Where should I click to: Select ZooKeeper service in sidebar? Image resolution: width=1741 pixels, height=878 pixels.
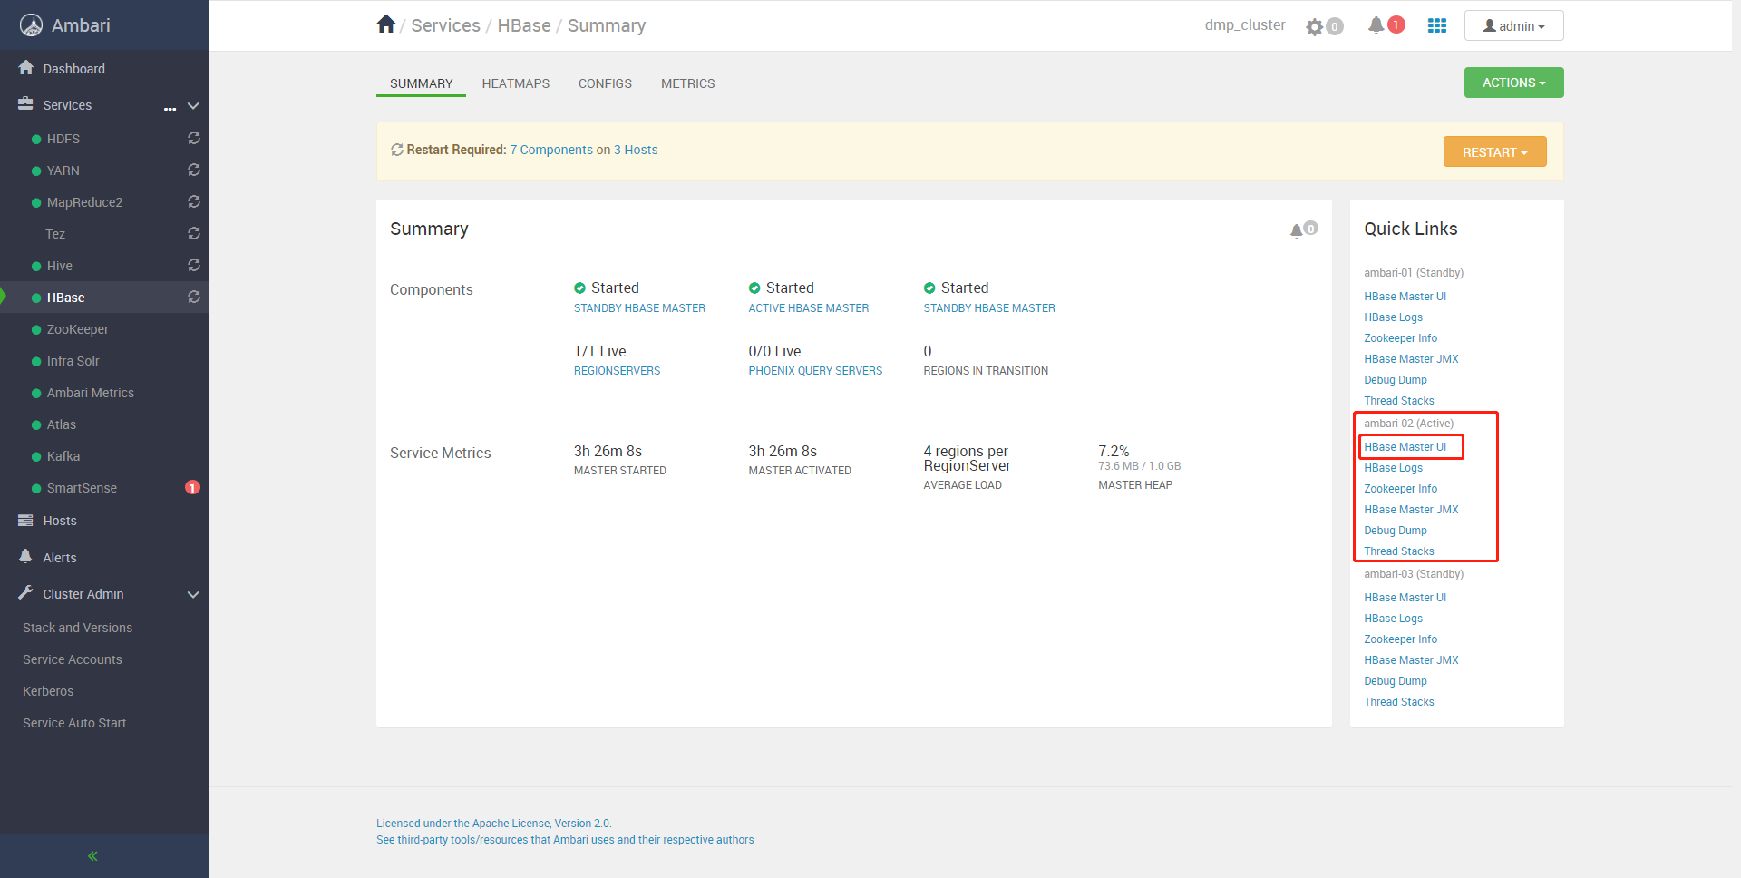(78, 329)
